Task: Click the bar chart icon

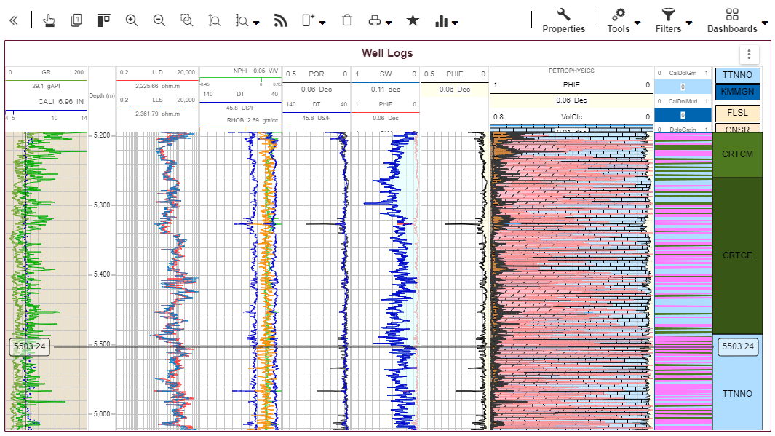Action: [x=441, y=21]
